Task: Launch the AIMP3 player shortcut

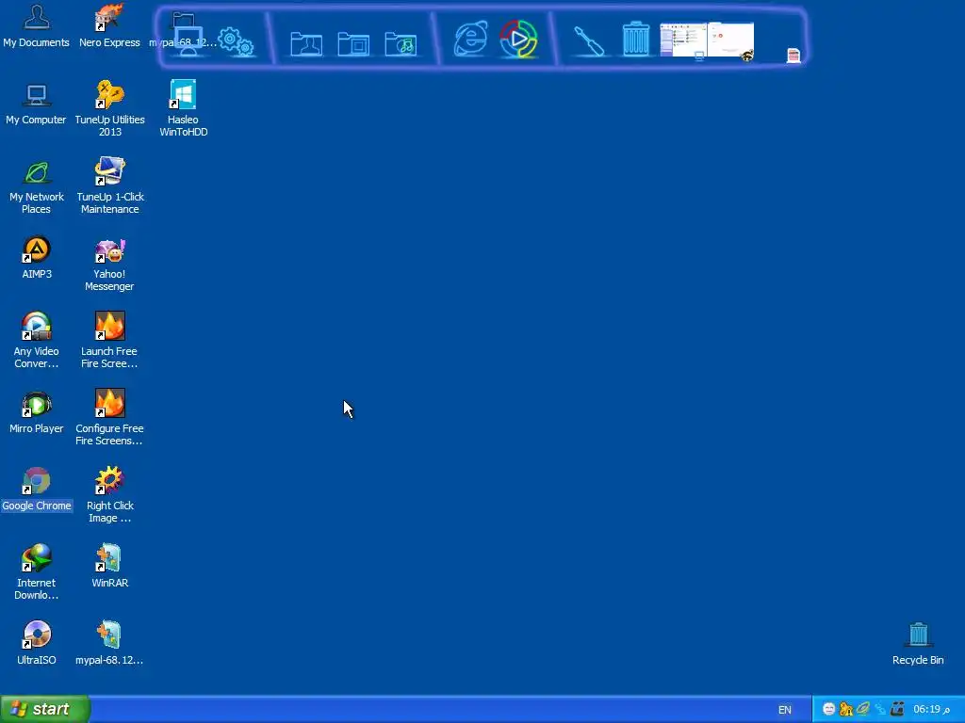Action: tap(37, 258)
